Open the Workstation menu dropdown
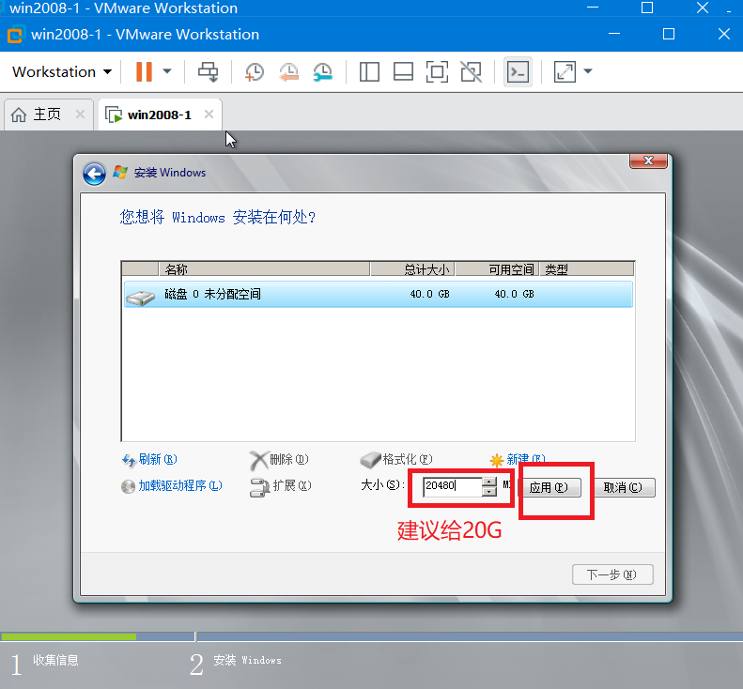Viewport: 743px width, 689px height. tap(62, 72)
